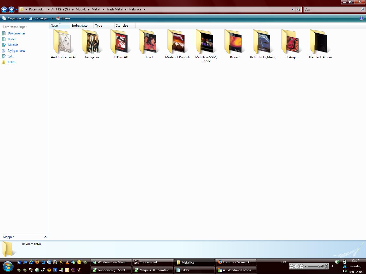This screenshot has height=274, width=366.
Task: Sort by the Endret dato column
Action: [x=82, y=26]
